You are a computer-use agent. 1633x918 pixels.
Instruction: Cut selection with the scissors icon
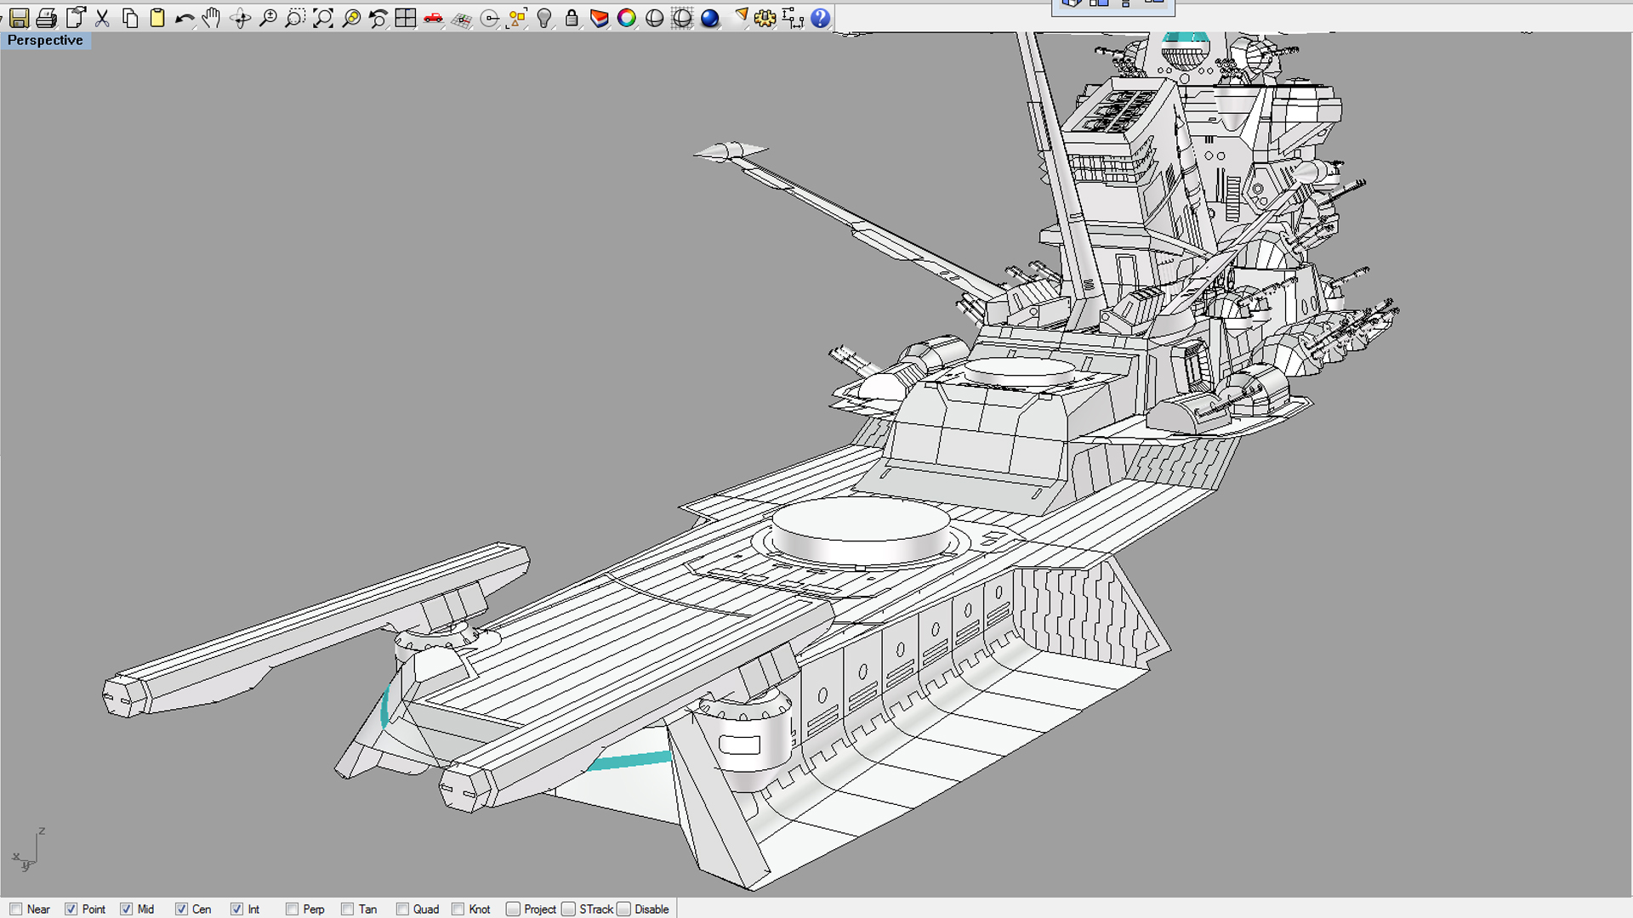[x=103, y=18]
